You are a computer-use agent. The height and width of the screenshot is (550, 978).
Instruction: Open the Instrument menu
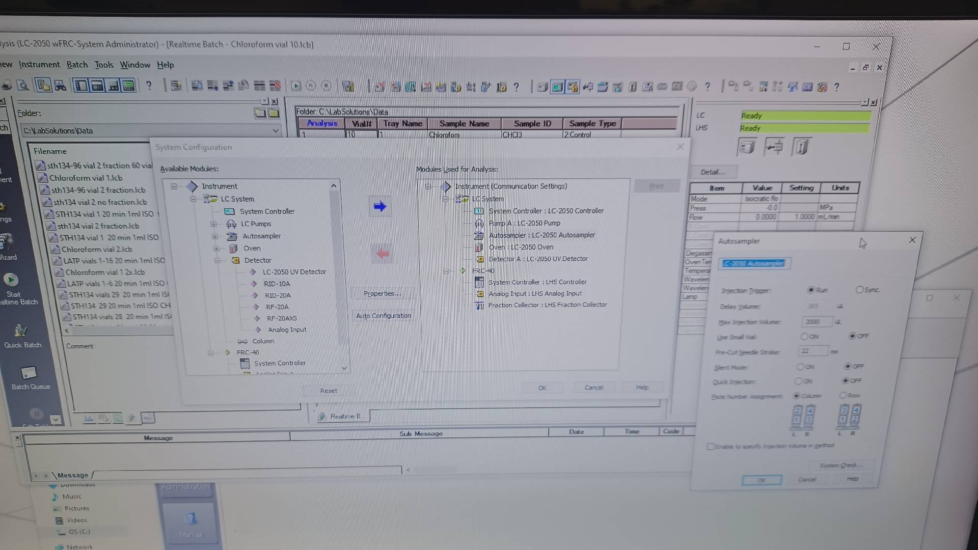point(39,64)
